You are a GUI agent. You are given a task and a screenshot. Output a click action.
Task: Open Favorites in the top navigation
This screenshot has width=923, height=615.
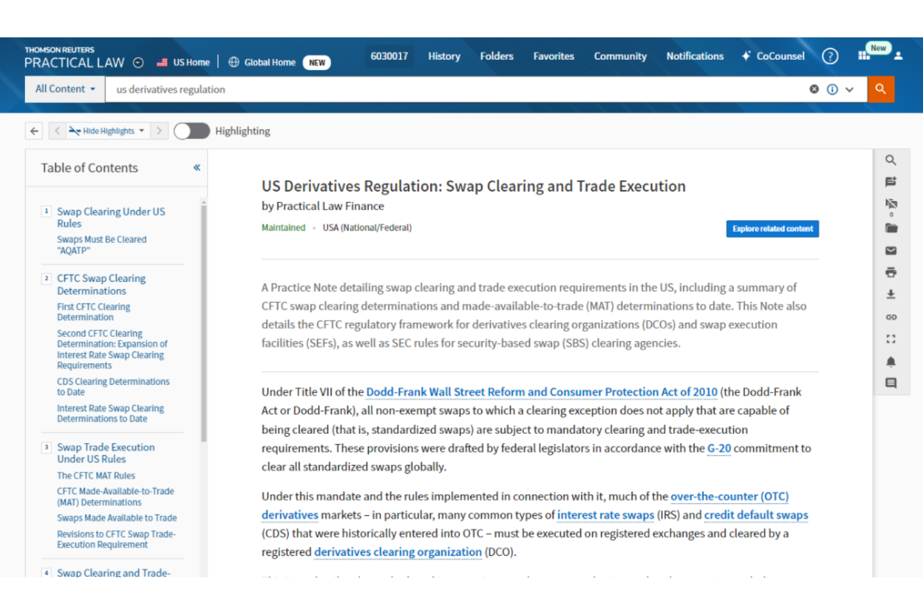(553, 56)
